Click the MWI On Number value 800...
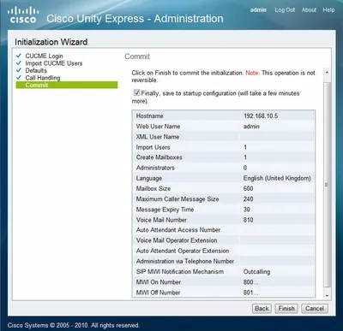The width and height of the screenshot is (343, 331). pyautogui.click(x=250, y=282)
